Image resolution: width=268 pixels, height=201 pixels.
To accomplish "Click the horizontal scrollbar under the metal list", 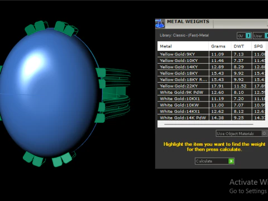I will (x=209, y=124).
